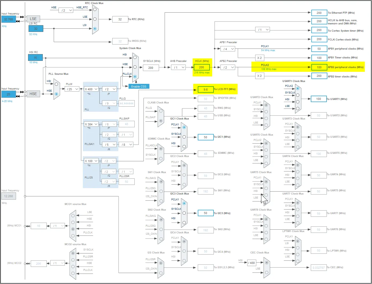Select HSI source in I2C1 Clock Mux
The width and height of the screenshot is (372, 284).
coord(184,147)
